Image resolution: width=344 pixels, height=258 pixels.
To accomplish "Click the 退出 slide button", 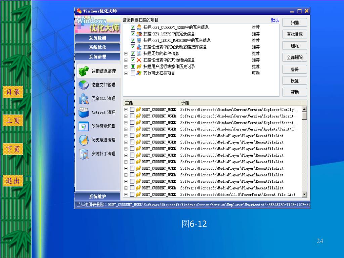I will [x=13, y=181].
